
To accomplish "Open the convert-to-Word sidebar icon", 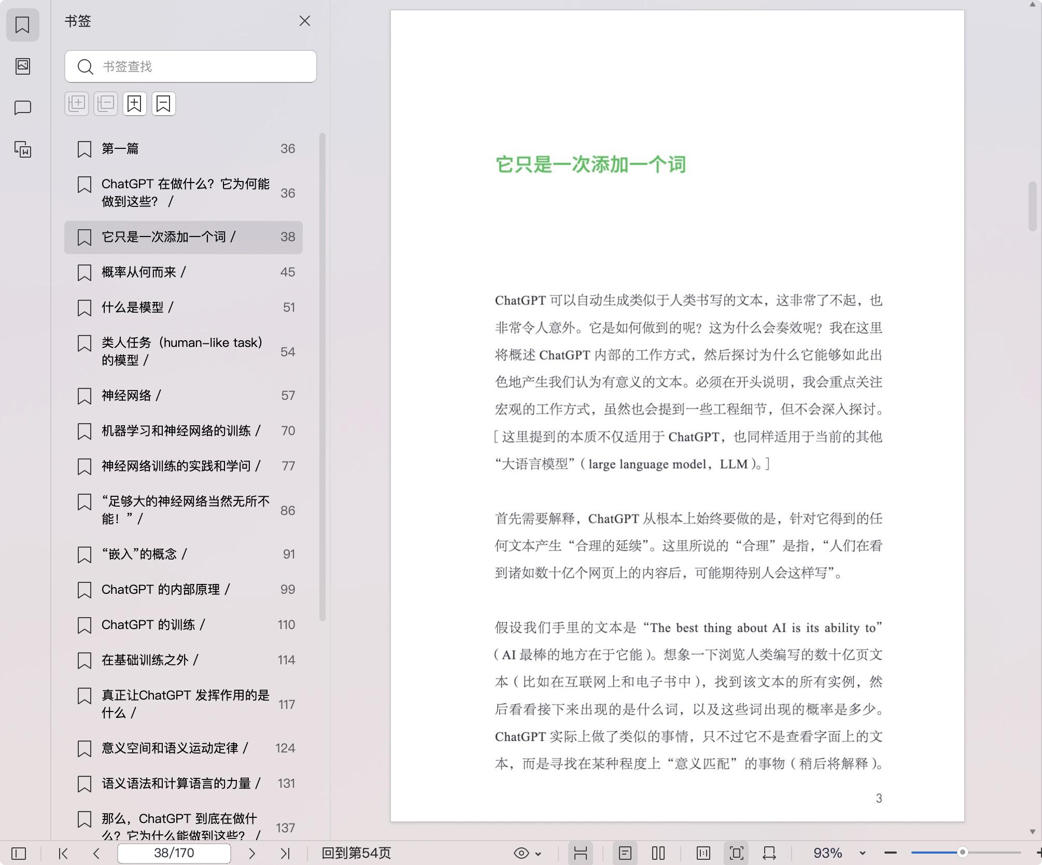I will point(22,149).
